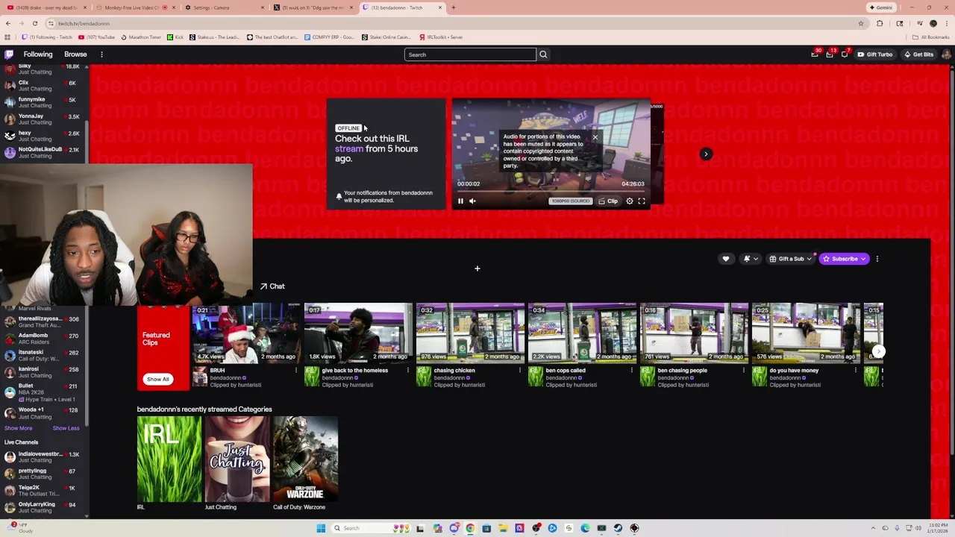
Task: Go back with the browser back arrow
Action: pyautogui.click(x=8, y=23)
